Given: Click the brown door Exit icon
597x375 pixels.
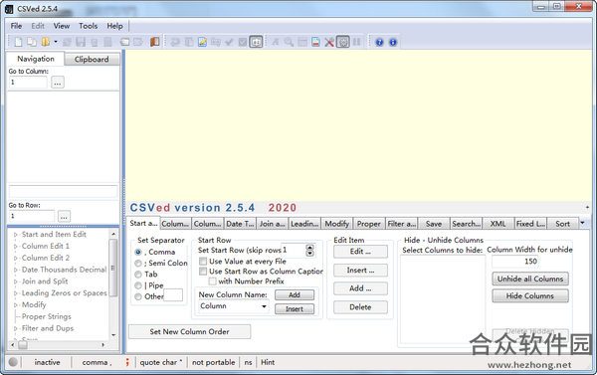Looking at the screenshot, I should (x=154, y=42).
